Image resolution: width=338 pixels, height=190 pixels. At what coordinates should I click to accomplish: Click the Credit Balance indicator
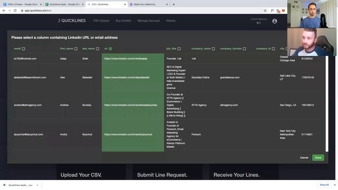259,21
